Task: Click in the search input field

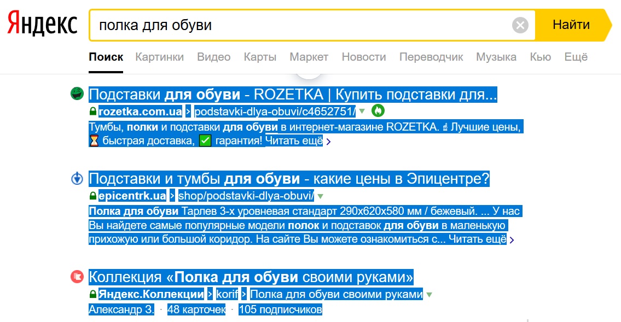Action: pyautogui.click(x=301, y=25)
